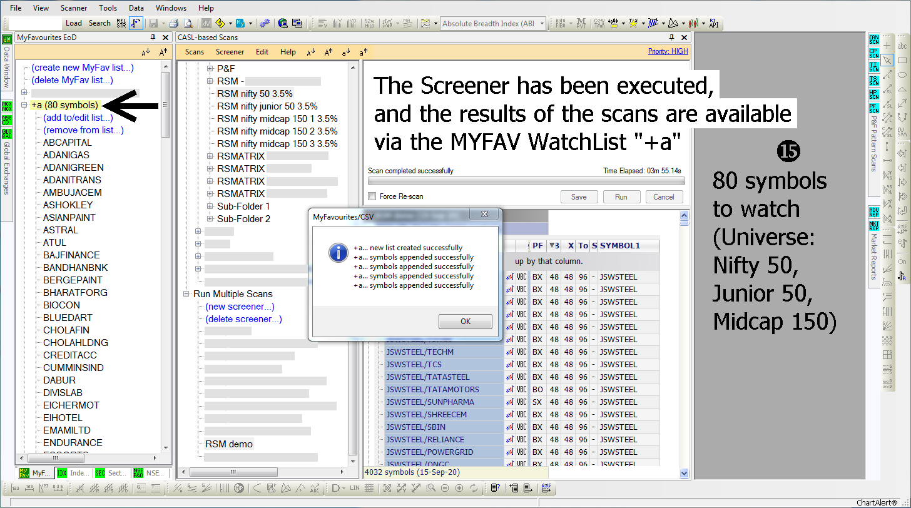The height and width of the screenshot is (508, 911).
Task: Open print preview magnifier icon
Action: coord(188,23)
